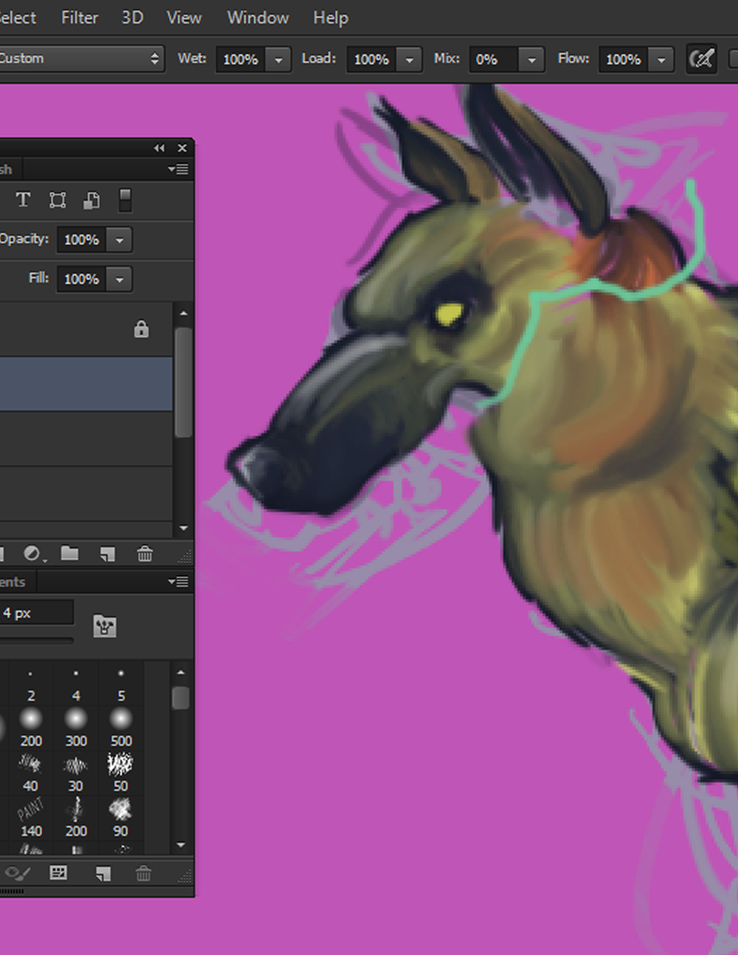Expand the layer Opacity dropdown
Image resolution: width=738 pixels, height=955 pixels.
(119, 240)
